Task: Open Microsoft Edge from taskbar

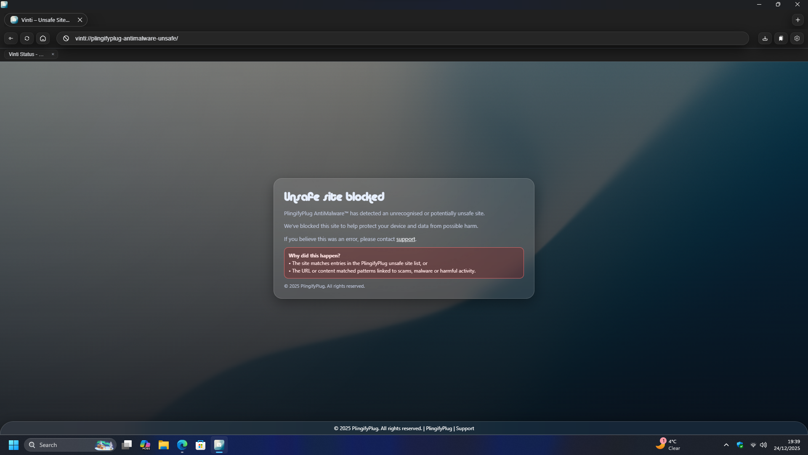Action: (182, 445)
